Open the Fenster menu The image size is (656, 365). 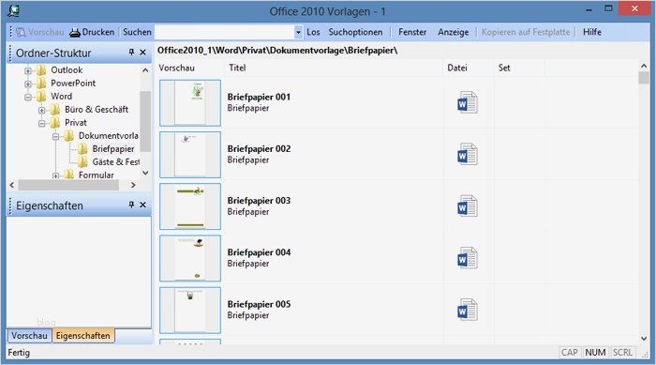412,32
